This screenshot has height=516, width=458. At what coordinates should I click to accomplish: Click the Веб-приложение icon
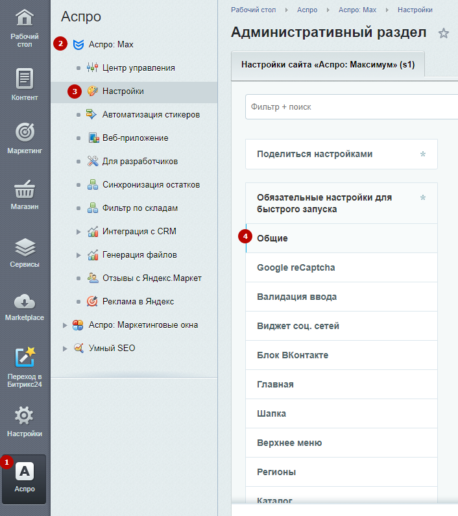(94, 138)
